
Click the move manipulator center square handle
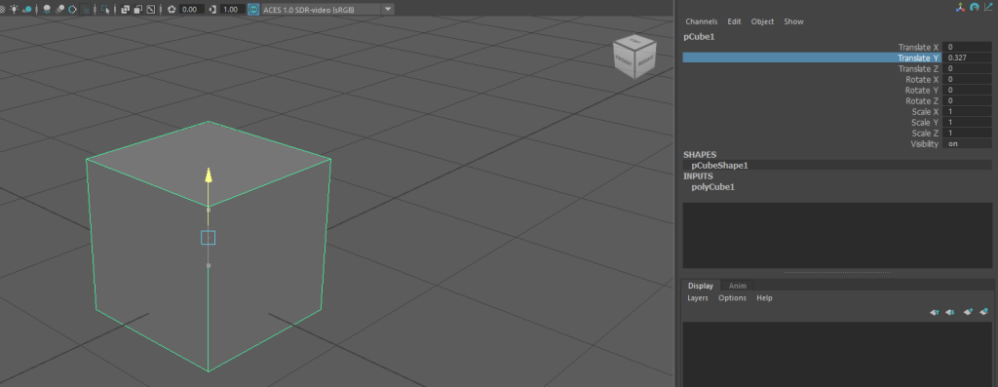click(209, 238)
